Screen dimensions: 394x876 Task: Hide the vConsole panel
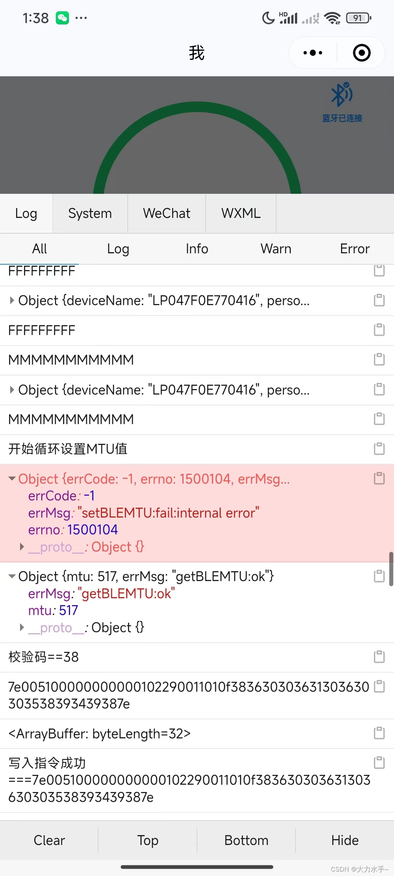point(345,840)
